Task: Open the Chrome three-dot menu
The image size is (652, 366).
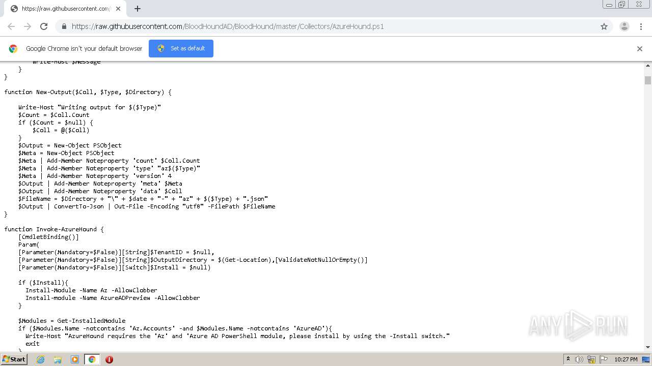Action: (x=641, y=26)
